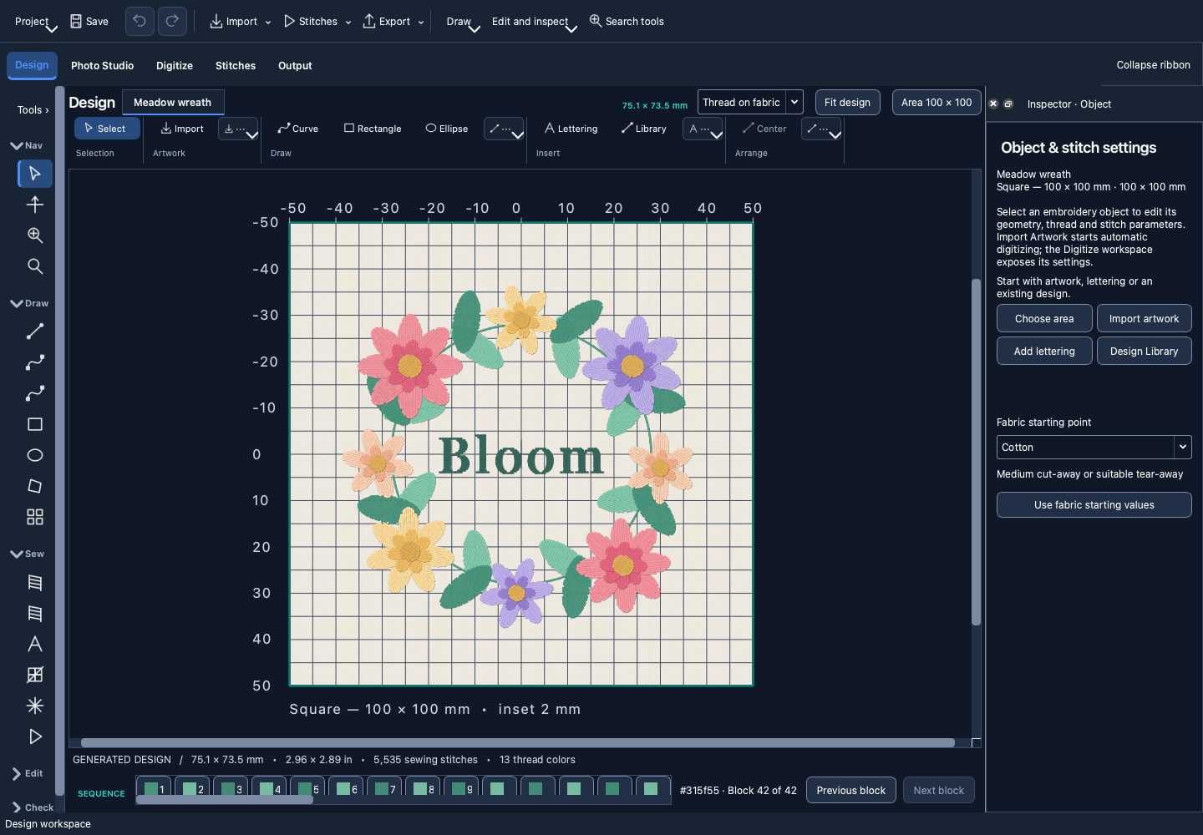This screenshot has width=1203, height=835.
Task: Open the Output tab
Action: click(295, 66)
